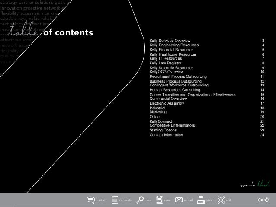Open 'Competitive Differentiators' entry

[x=172, y=125]
